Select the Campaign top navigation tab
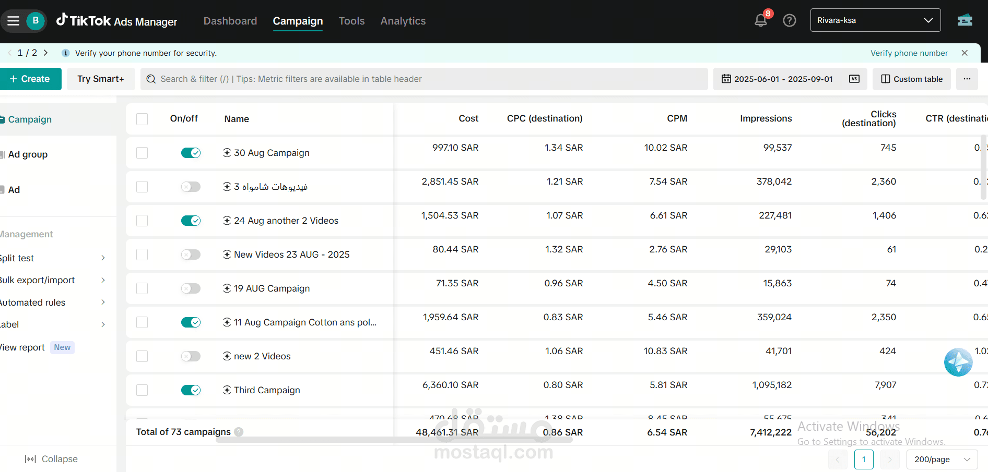 tap(298, 21)
